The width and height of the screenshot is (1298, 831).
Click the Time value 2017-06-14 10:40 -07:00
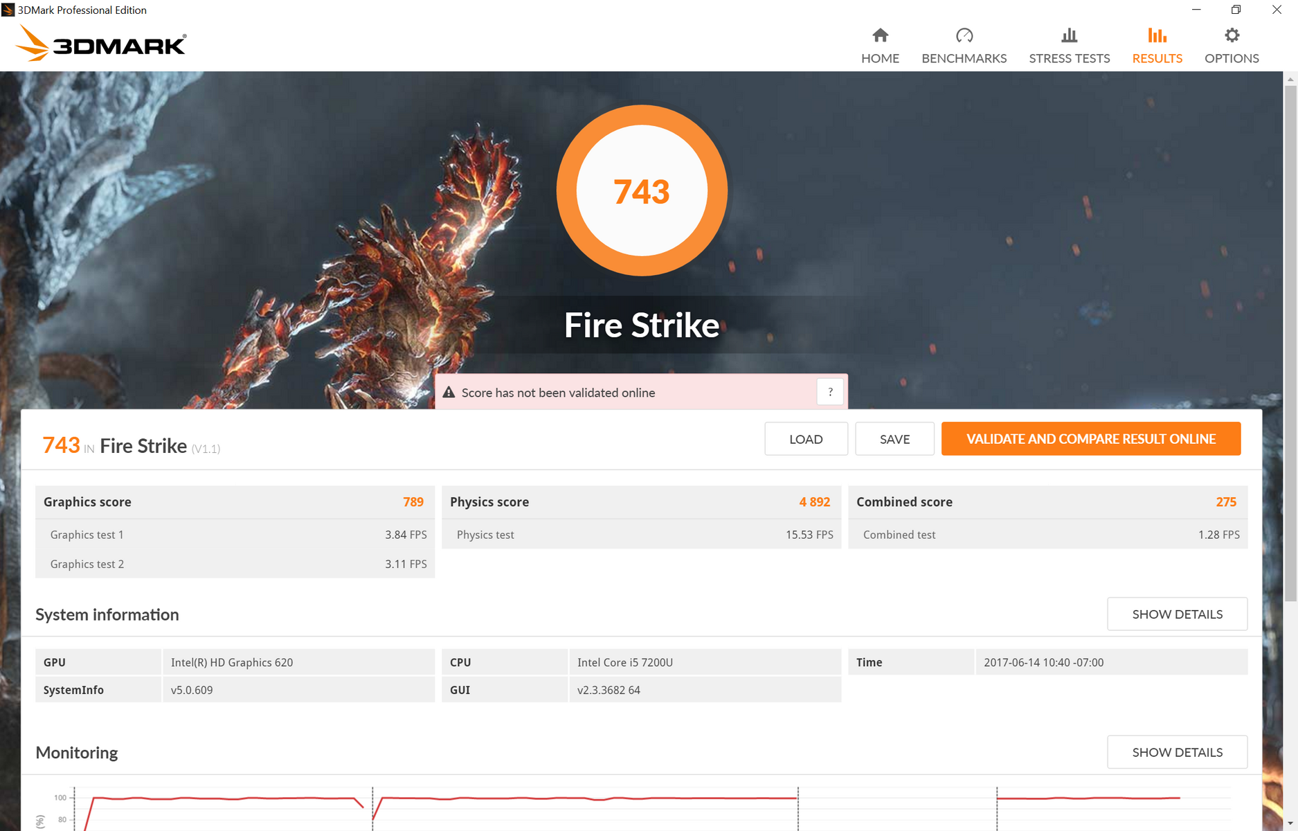coord(1043,662)
